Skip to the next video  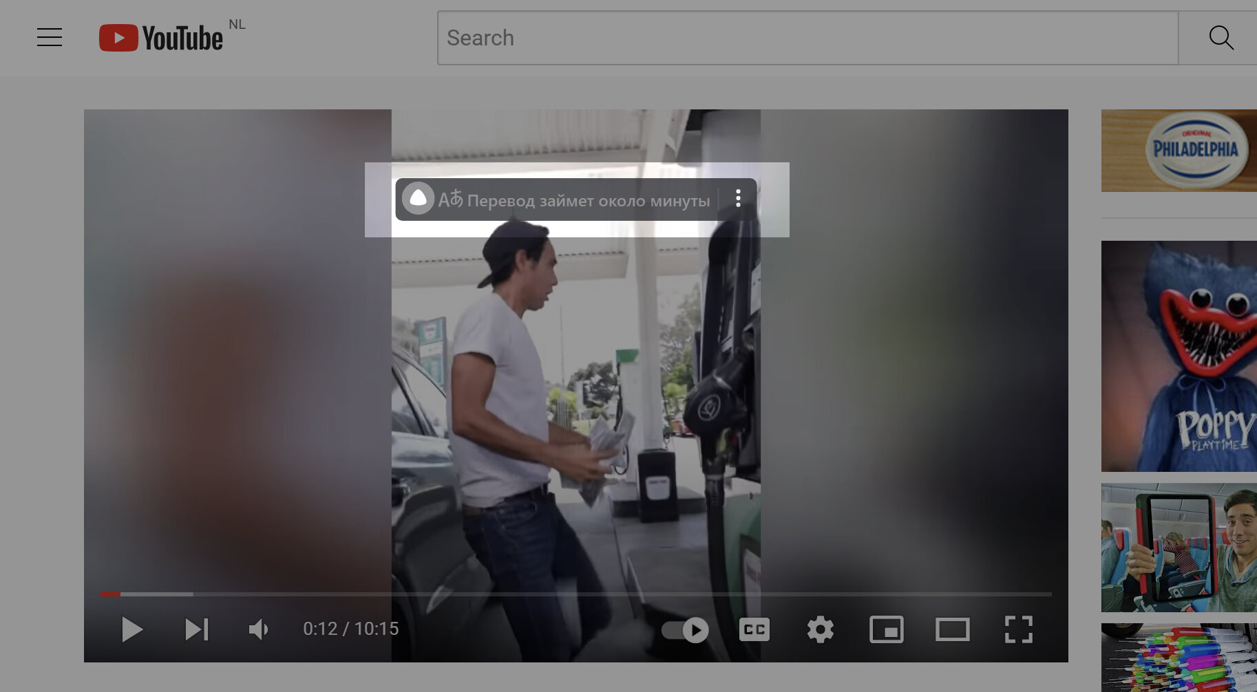point(197,629)
